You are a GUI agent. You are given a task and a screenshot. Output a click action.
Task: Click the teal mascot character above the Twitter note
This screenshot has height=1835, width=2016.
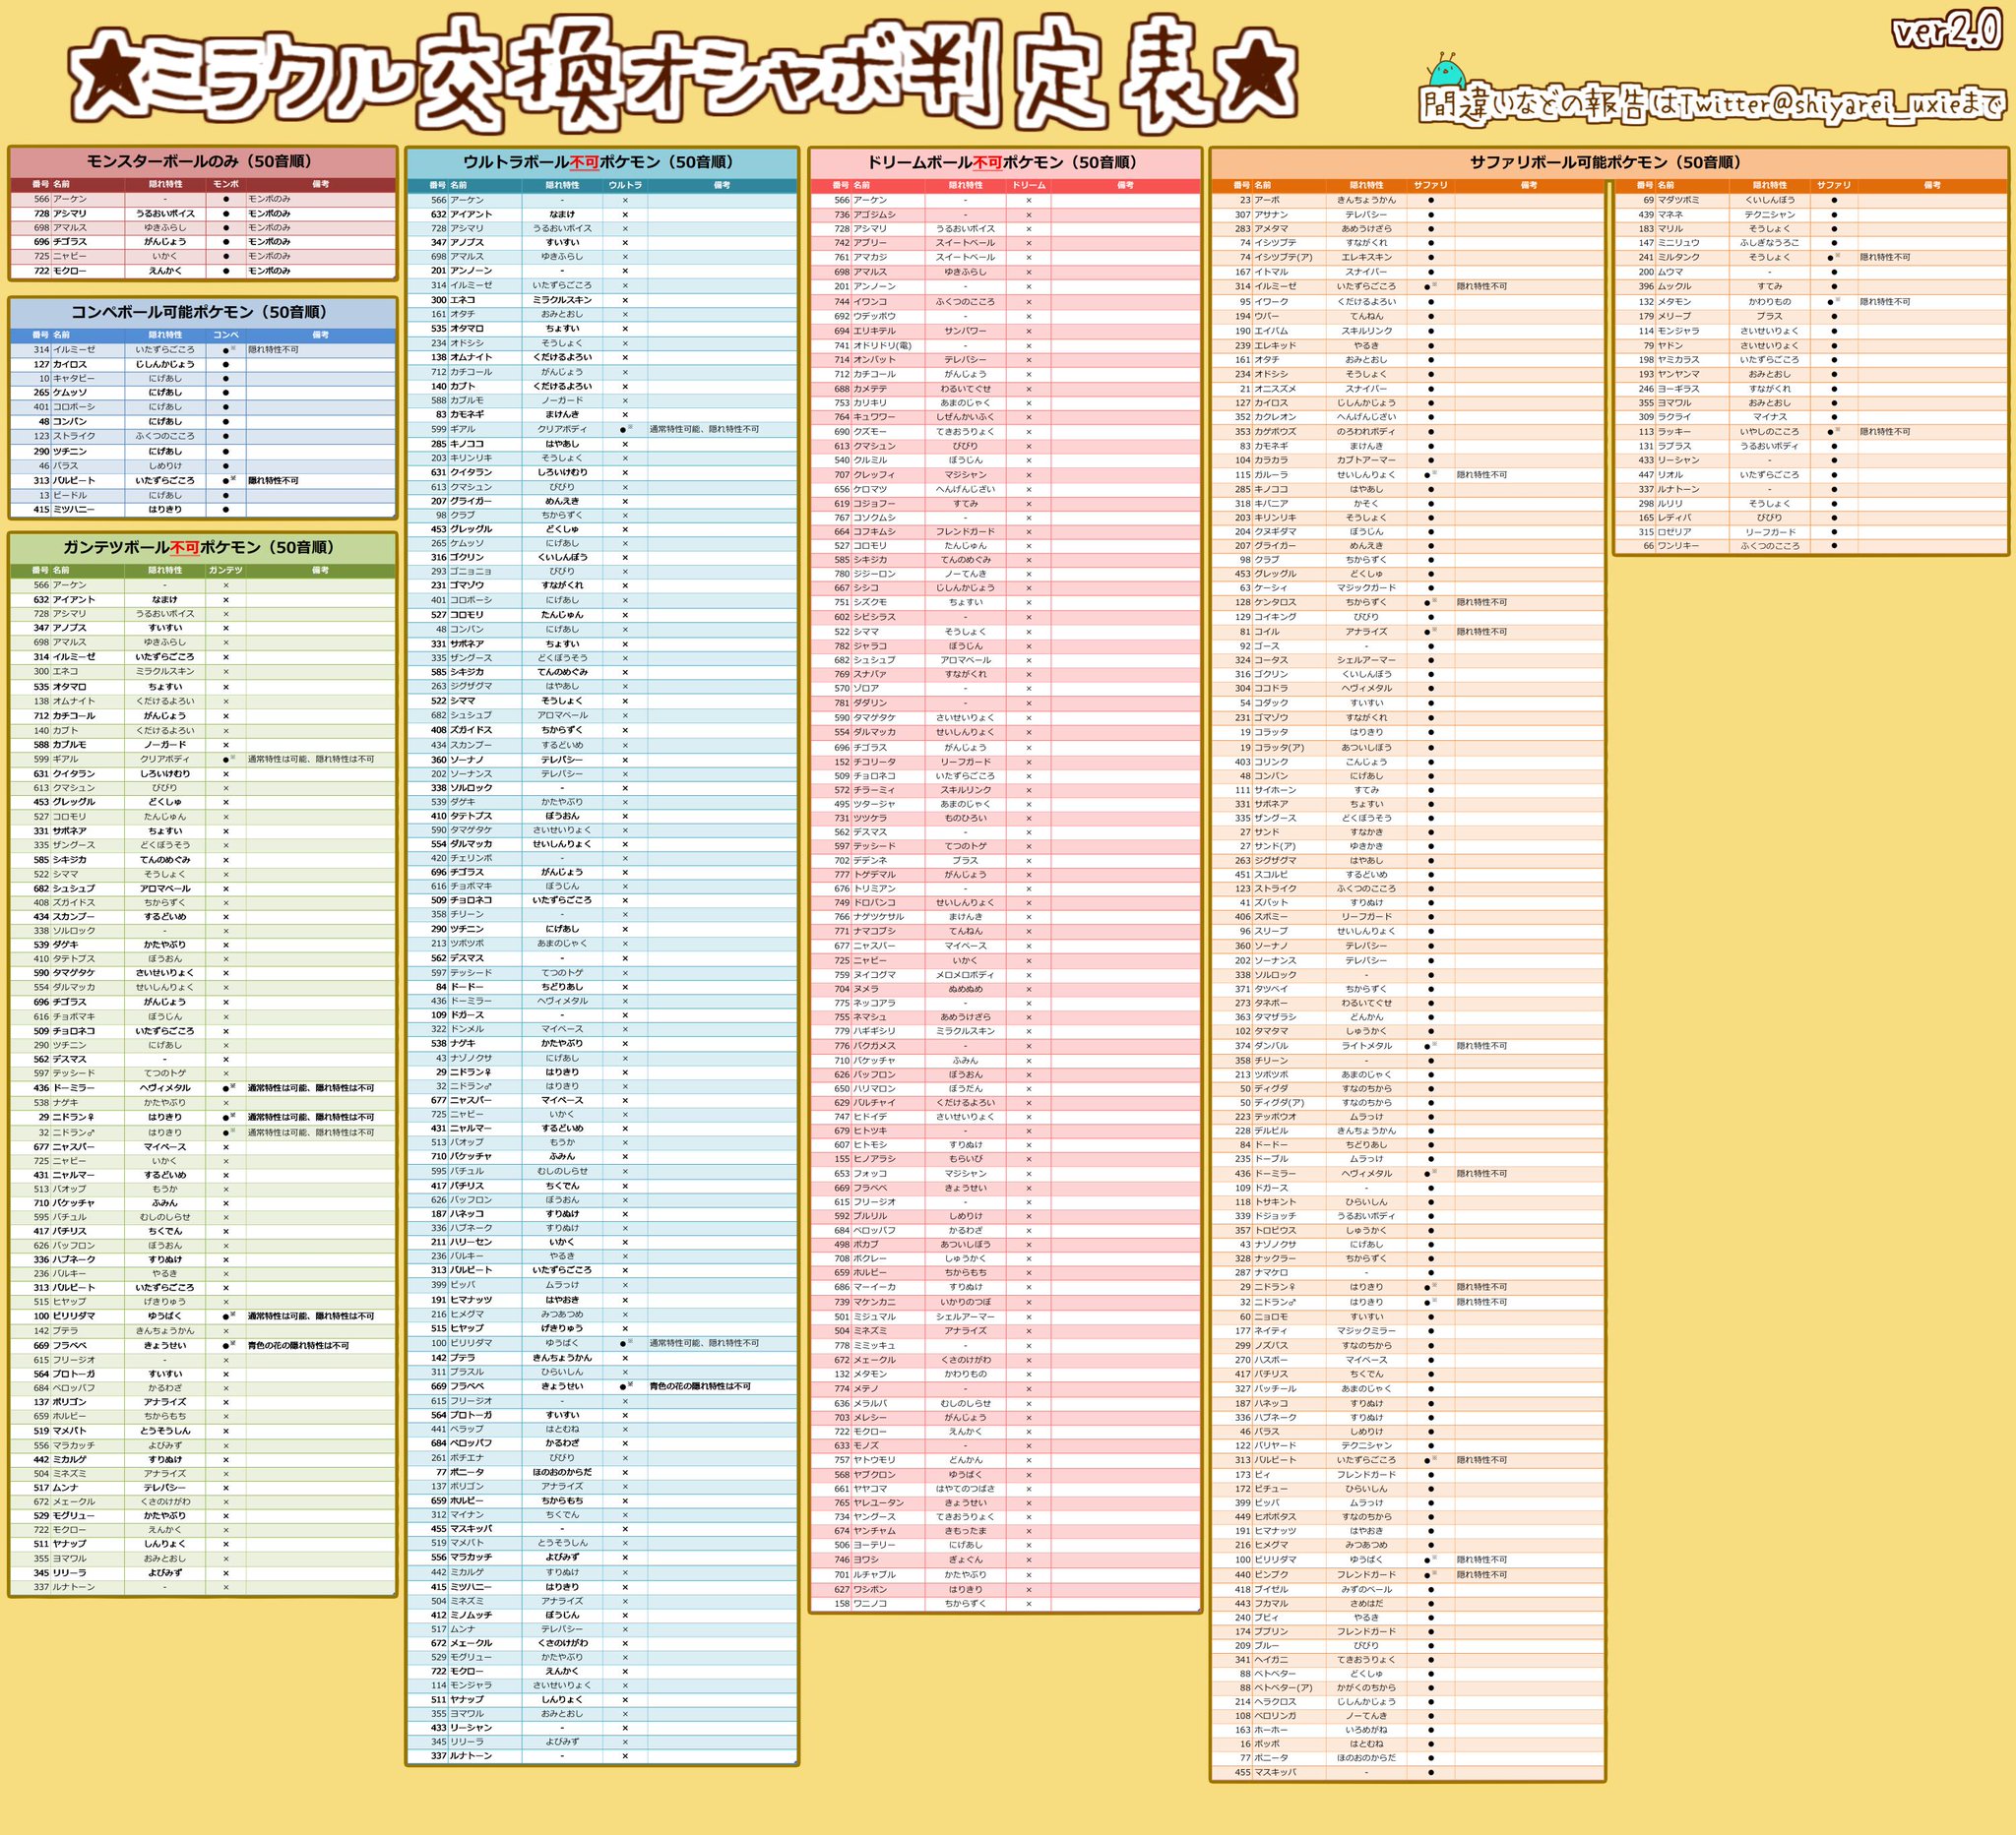pyautogui.click(x=1447, y=72)
